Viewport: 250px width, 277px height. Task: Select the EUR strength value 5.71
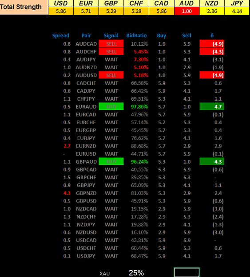tap(86, 11)
